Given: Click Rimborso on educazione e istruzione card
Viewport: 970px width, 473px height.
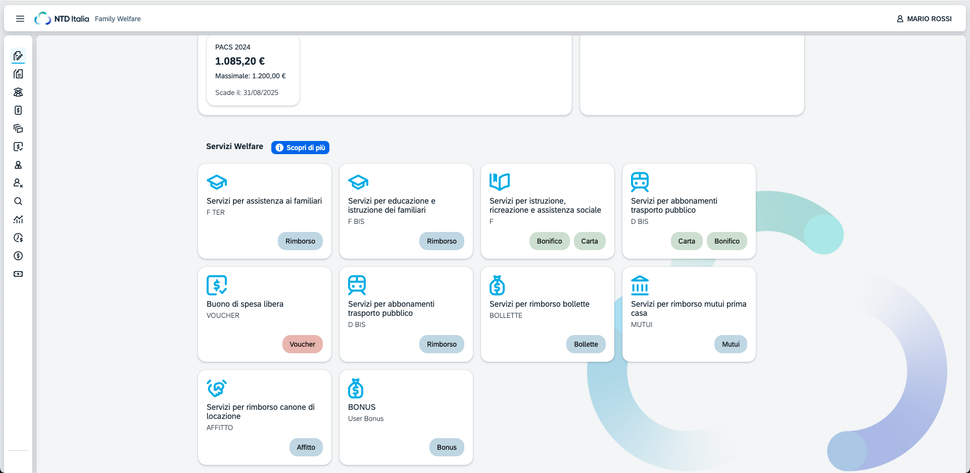Looking at the screenshot, I should click(x=442, y=241).
